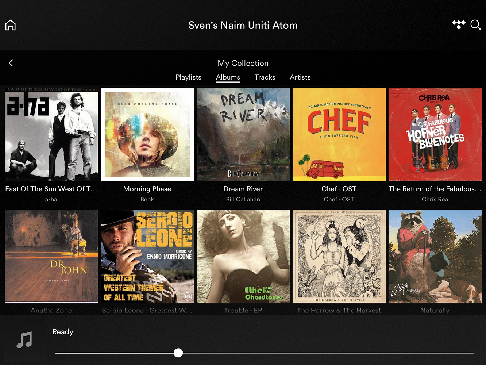Open Sergio Leone Greatest Western Themes album
The image size is (486, 365).
click(147, 256)
